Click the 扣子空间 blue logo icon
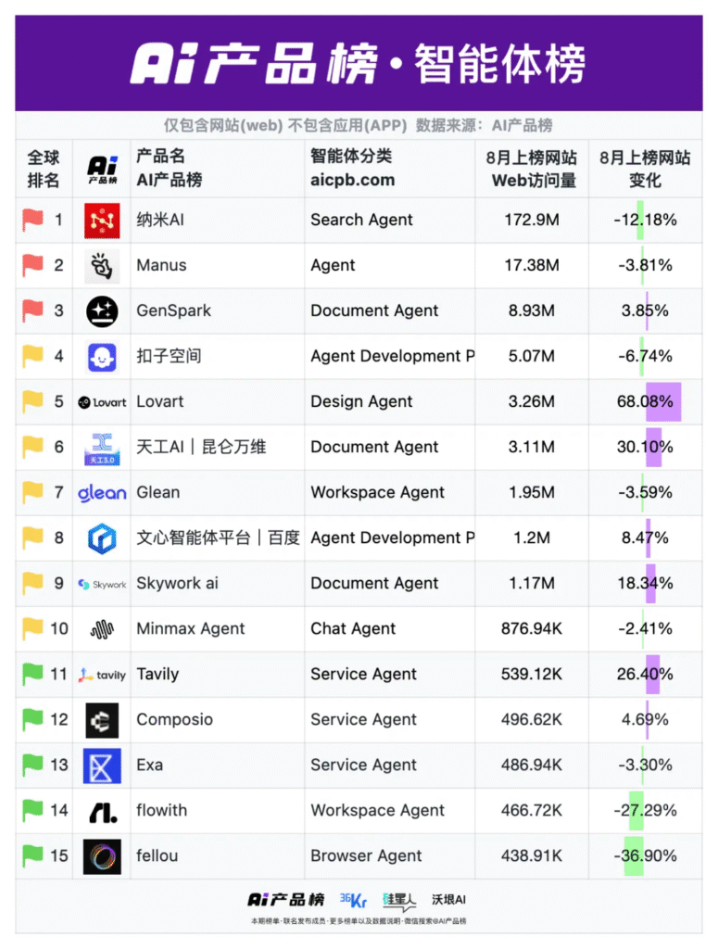This screenshot has height=949, width=718. (x=102, y=357)
